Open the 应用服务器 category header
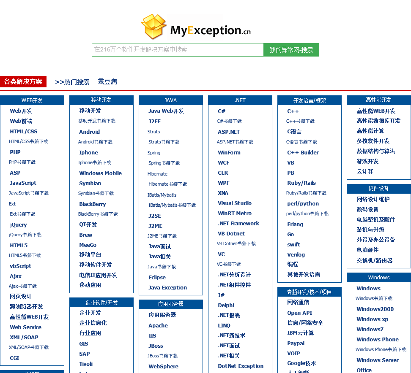Viewport: 411px width, 373px height. 171,304
